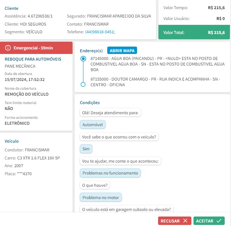Click the emergency alert info icon
The height and width of the screenshot is (226, 231).
tap(8, 48)
